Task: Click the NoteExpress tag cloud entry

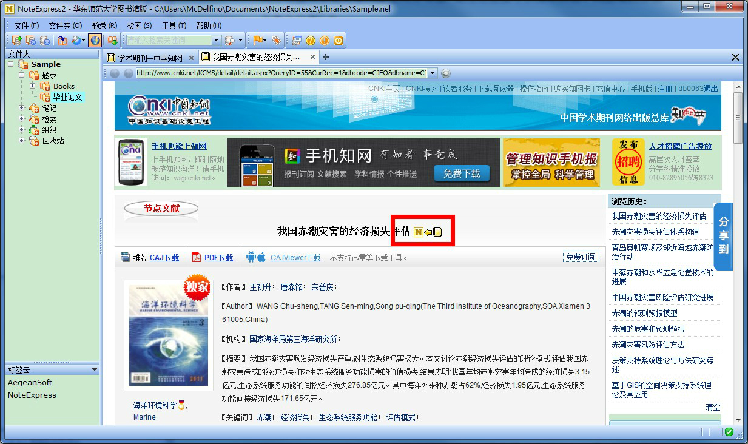Action: pyautogui.click(x=32, y=395)
